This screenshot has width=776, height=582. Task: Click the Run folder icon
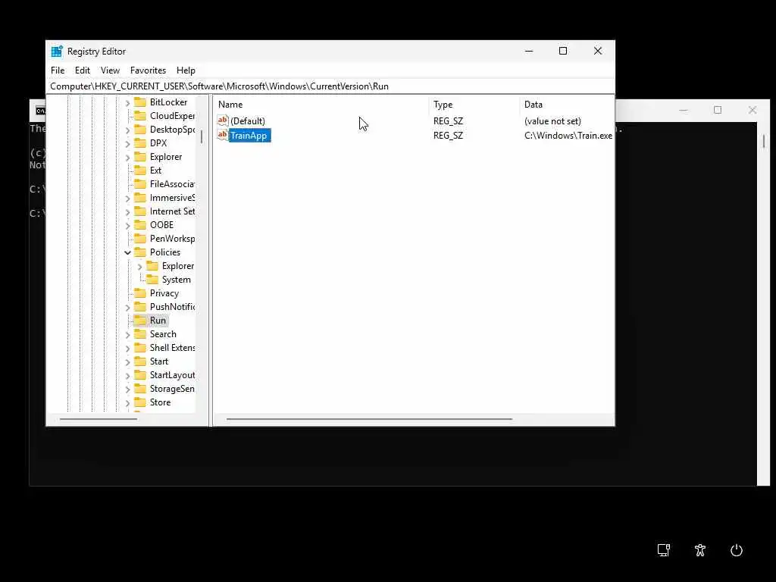pos(140,321)
